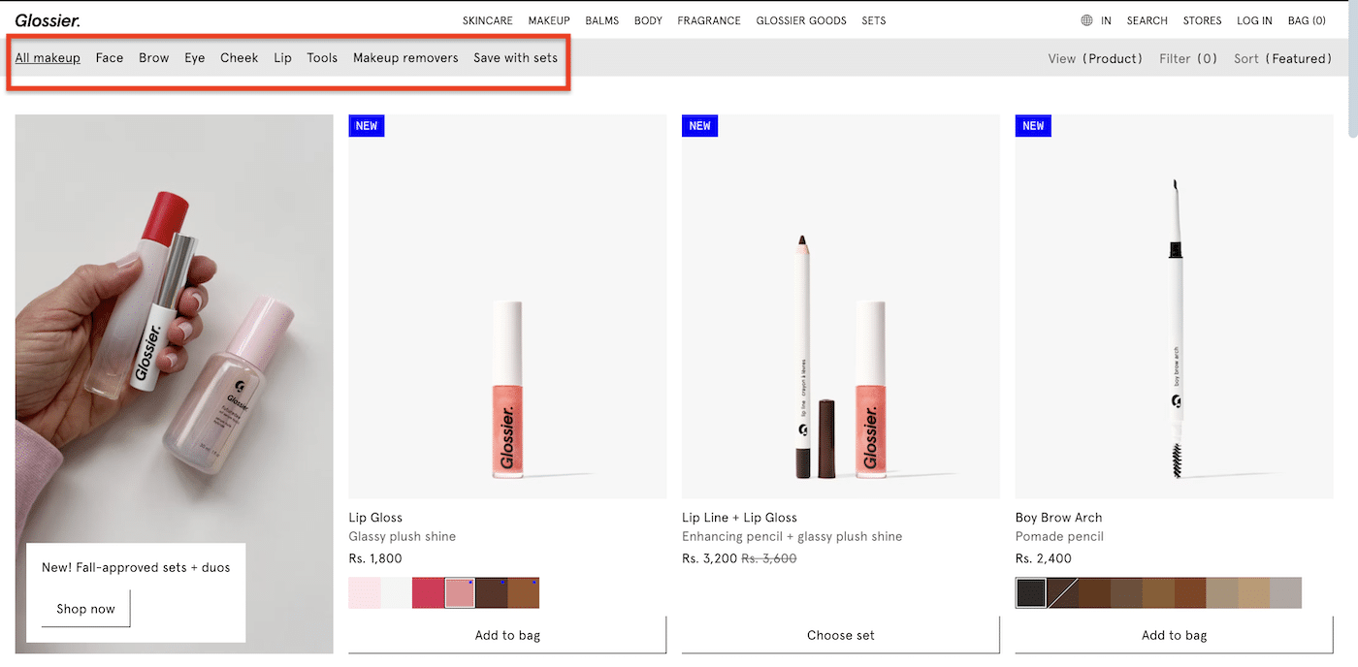The height and width of the screenshot is (667, 1358).
Task: Toggle the All makeup filter
Action: tap(48, 58)
